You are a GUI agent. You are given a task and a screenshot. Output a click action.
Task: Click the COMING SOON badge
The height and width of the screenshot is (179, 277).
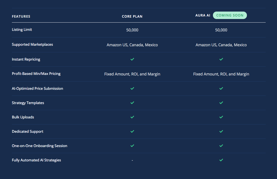coord(230,15)
